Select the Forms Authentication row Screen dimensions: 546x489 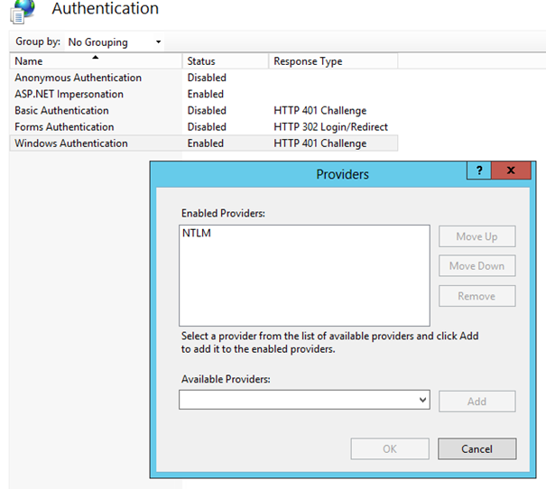(204, 126)
